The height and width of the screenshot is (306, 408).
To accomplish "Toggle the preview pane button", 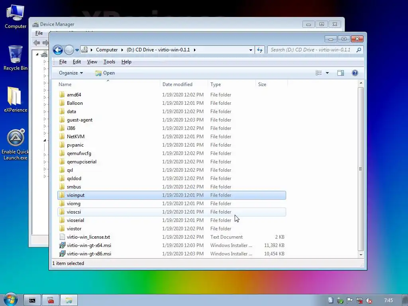I will [341, 73].
